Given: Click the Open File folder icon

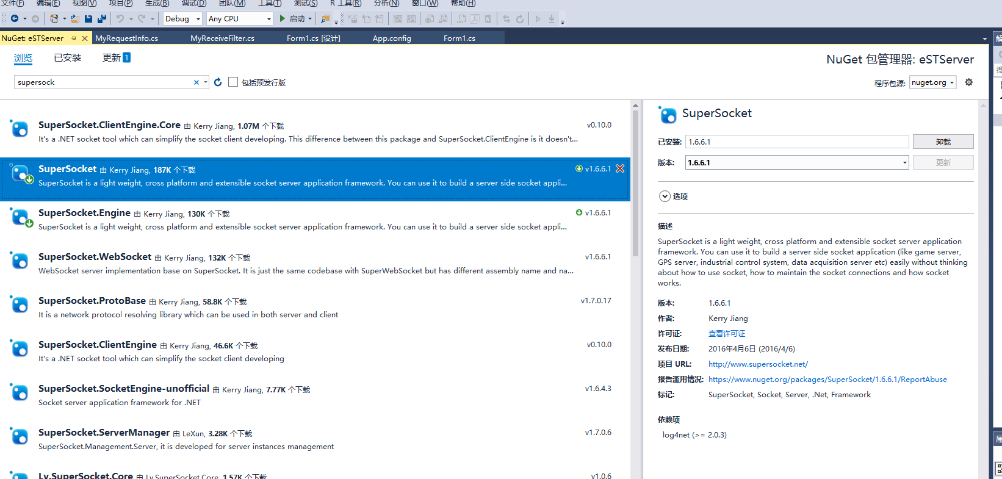Looking at the screenshot, I should (74, 19).
